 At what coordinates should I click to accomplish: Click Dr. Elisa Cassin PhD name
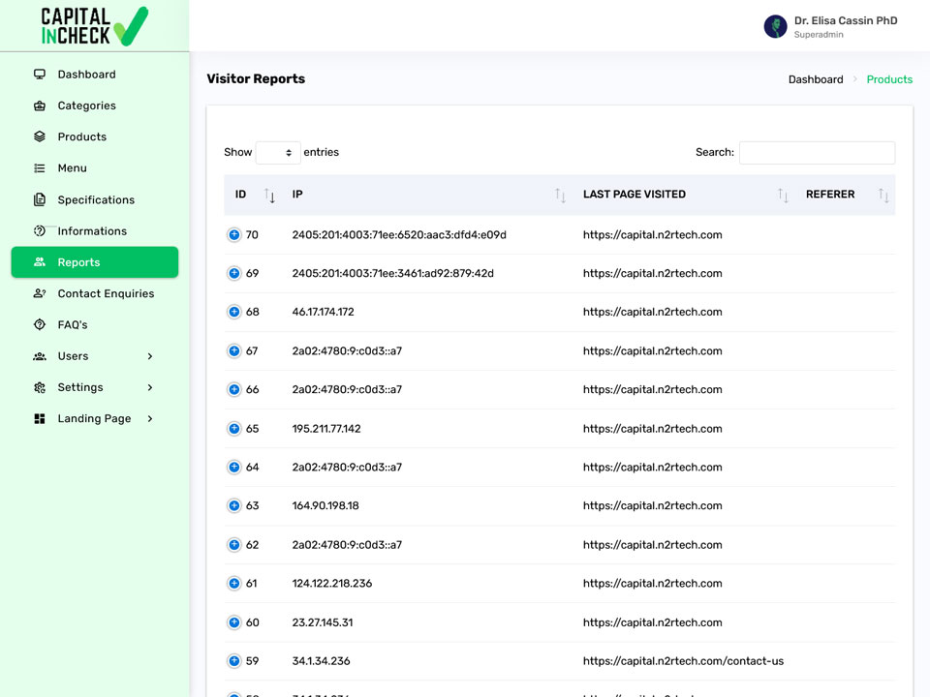846,20
